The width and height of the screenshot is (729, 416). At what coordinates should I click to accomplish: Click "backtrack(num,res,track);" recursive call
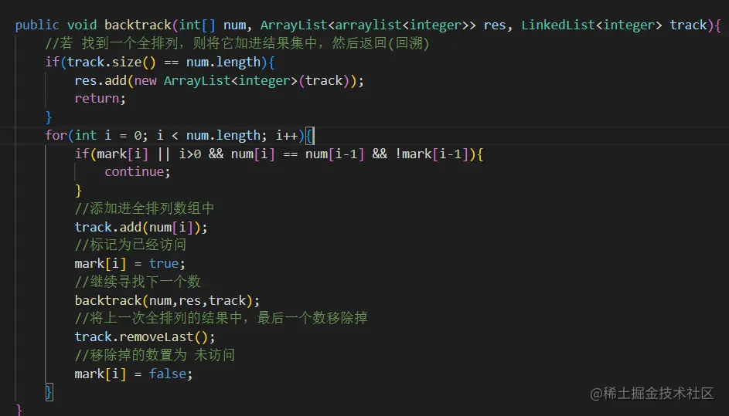click(167, 300)
